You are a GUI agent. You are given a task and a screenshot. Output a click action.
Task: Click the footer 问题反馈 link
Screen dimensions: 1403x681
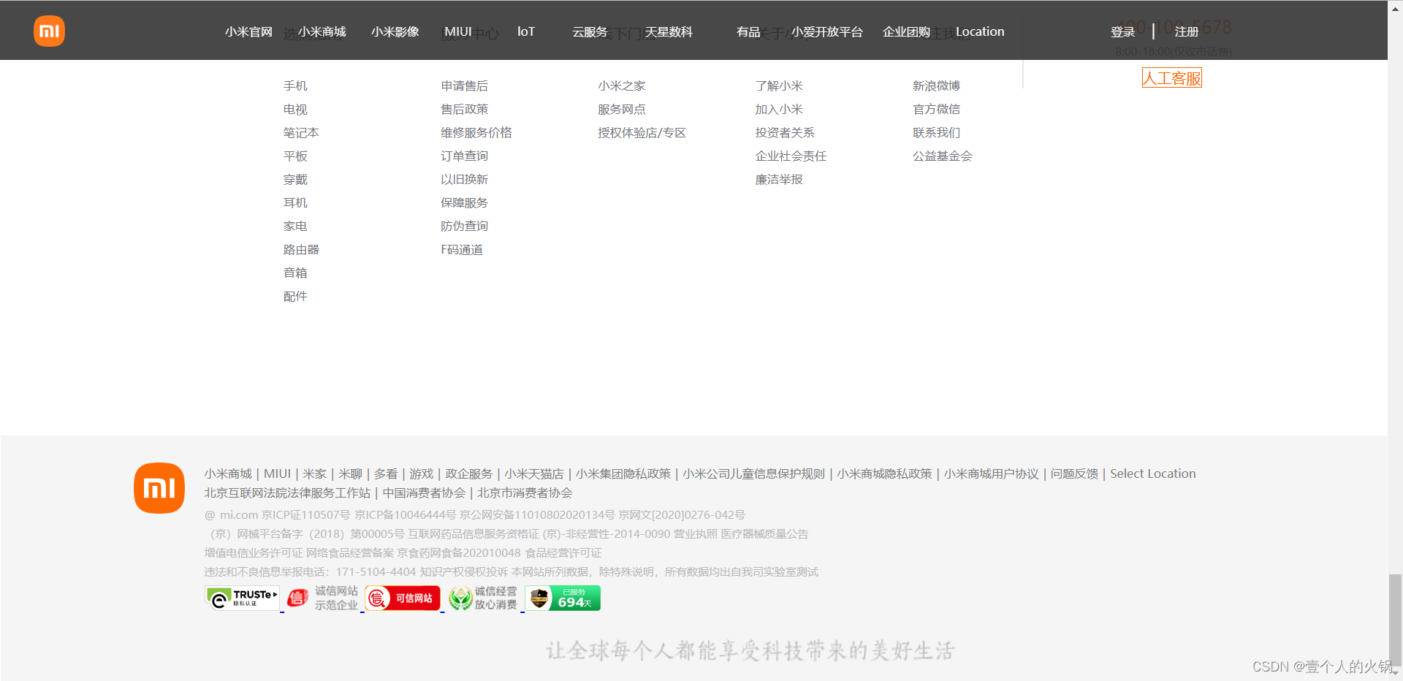[1074, 474]
